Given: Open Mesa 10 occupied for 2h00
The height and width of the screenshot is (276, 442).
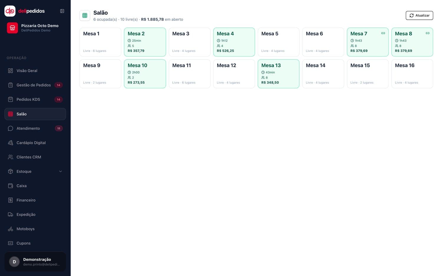Looking at the screenshot, I should click(x=145, y=74).
